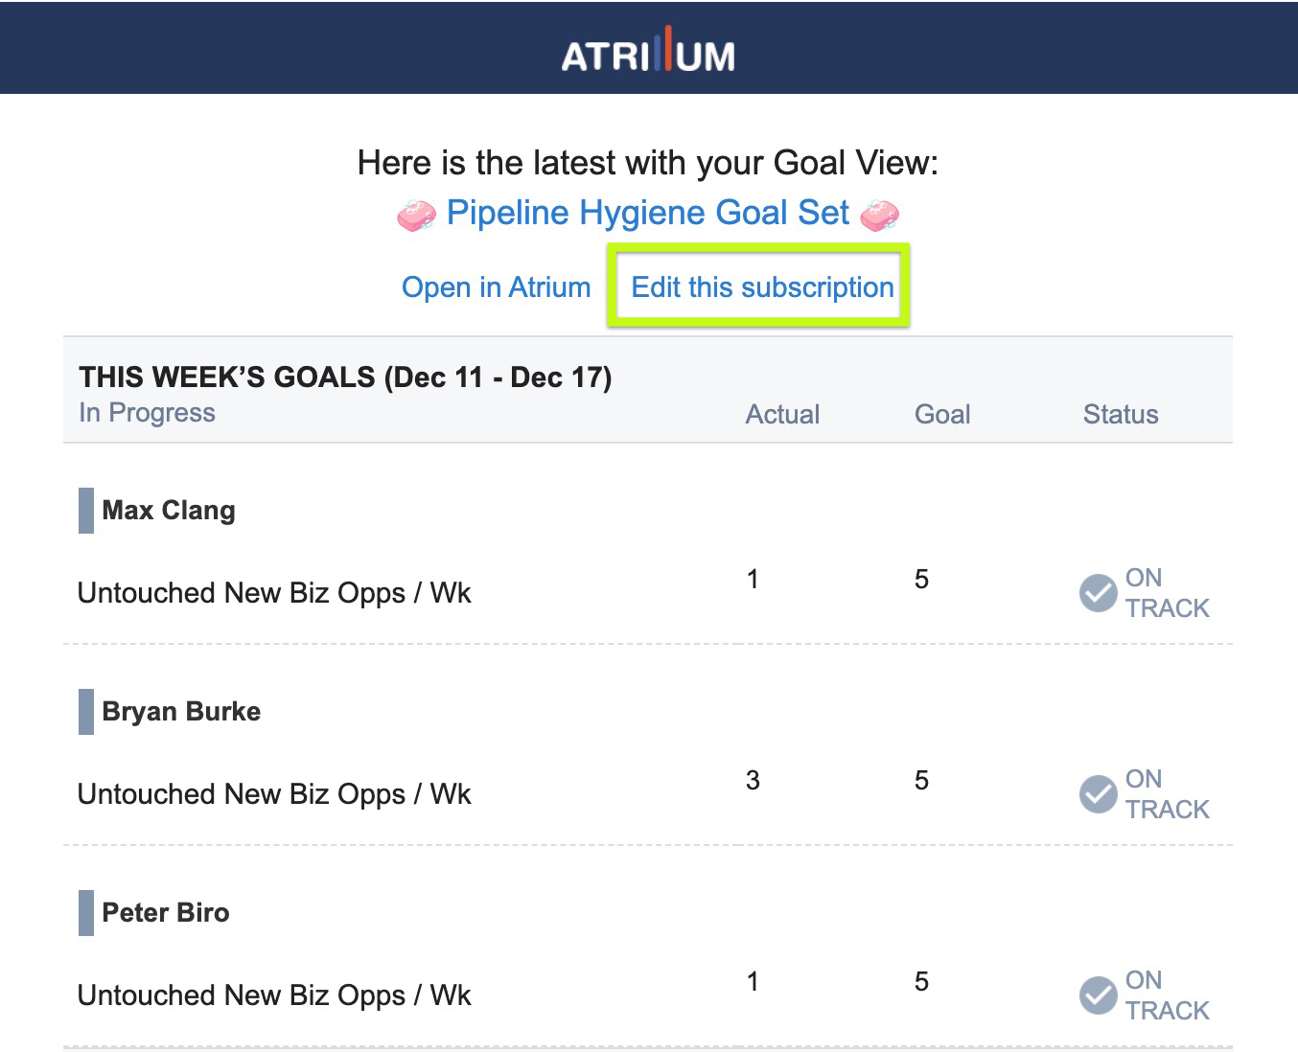The image size is (1298, 1052).
Task: Open the Pipeline Hygiene Goal Set link
Action: pos(648,213)
